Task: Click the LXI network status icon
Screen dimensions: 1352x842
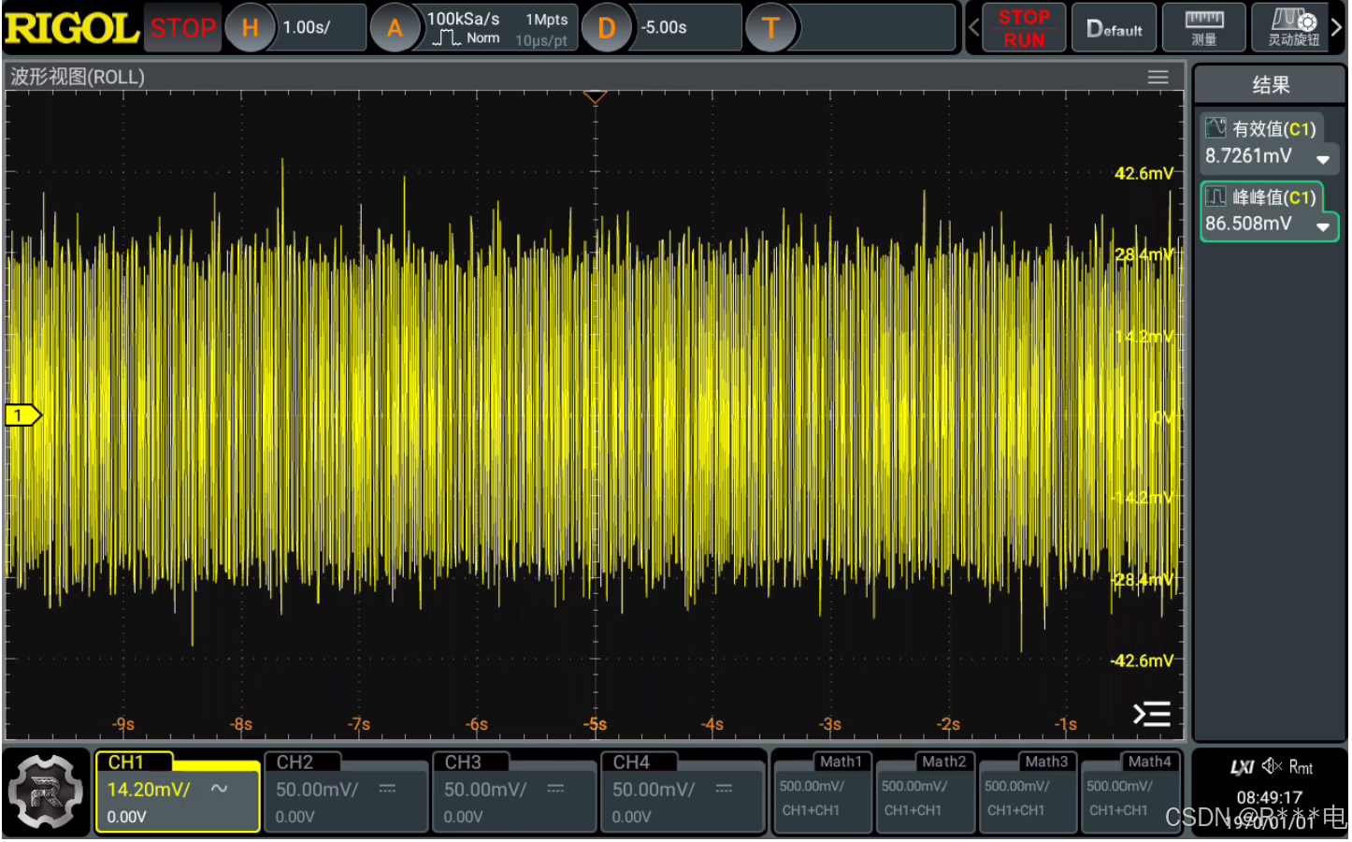Action: pos(1242,767)
